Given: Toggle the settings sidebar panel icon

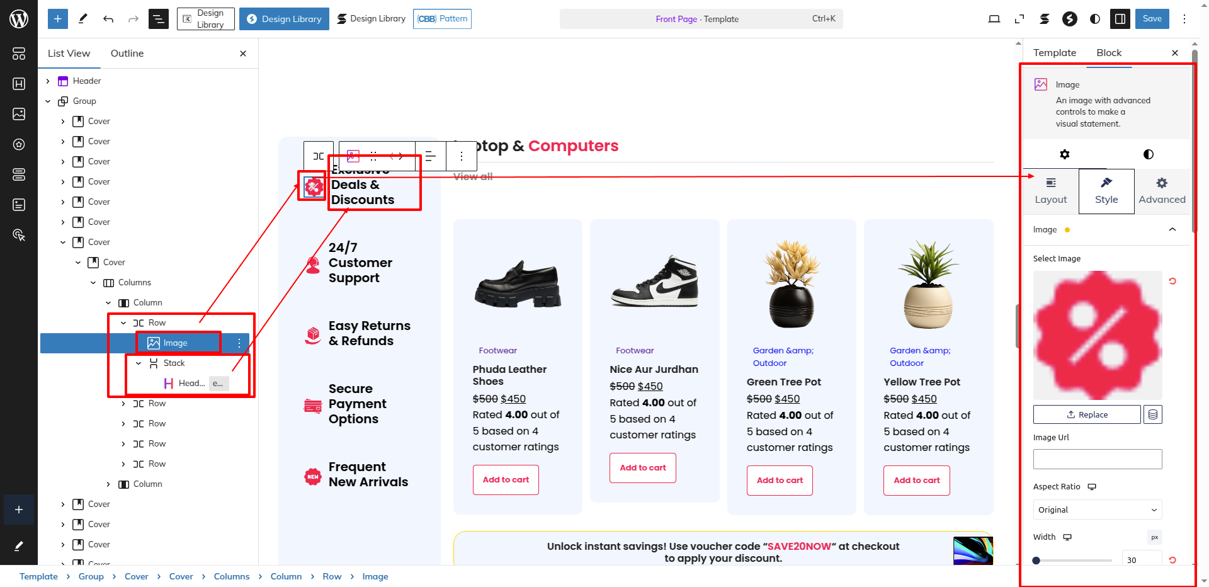Looking at the screenshot, I should 1120,19.
